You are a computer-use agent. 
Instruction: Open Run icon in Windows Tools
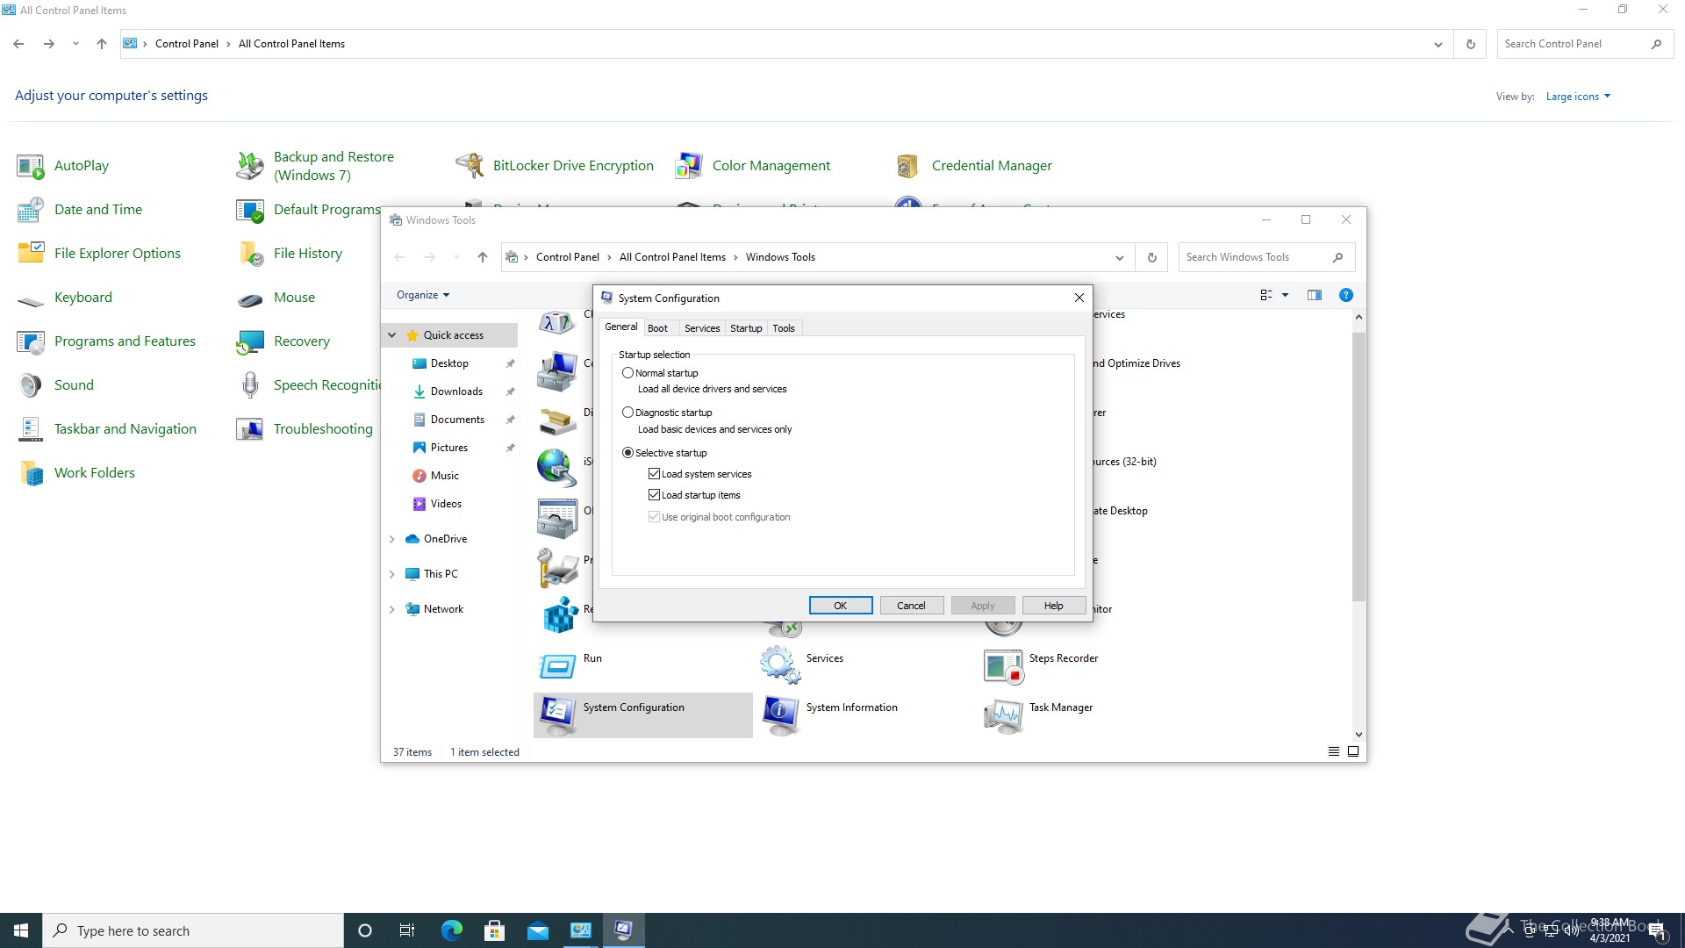556,666
